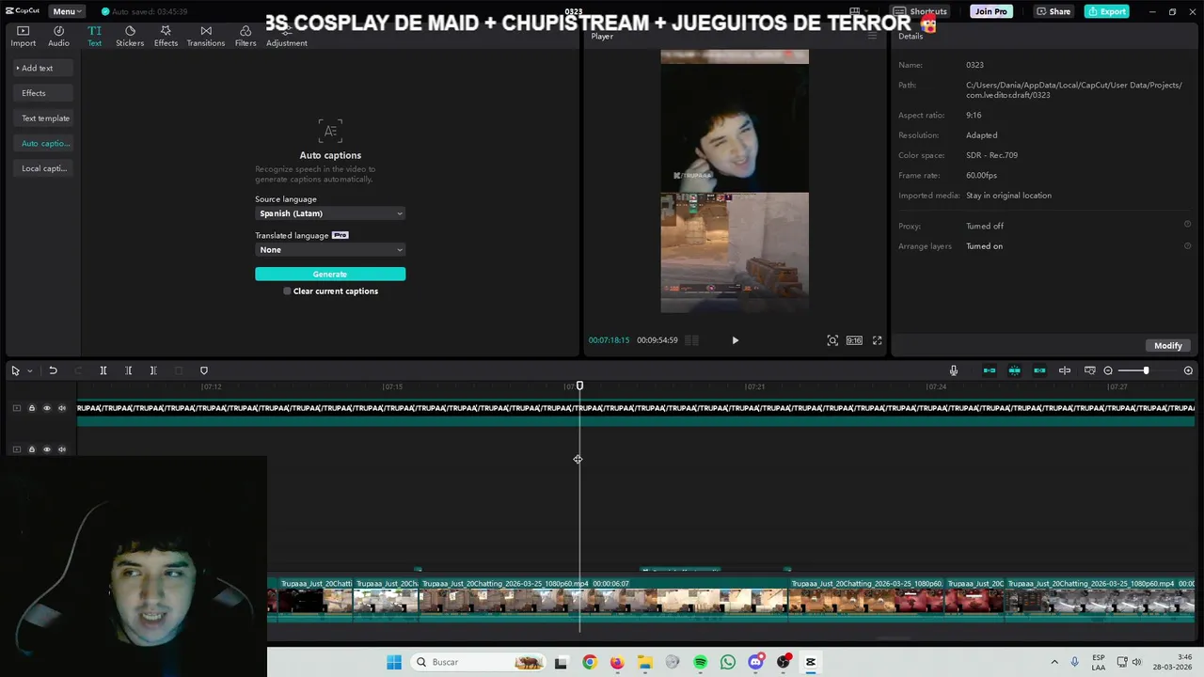Screen dimensions: 1204x677
Task: Open the Source language dropdown
Action: point(330,213)
